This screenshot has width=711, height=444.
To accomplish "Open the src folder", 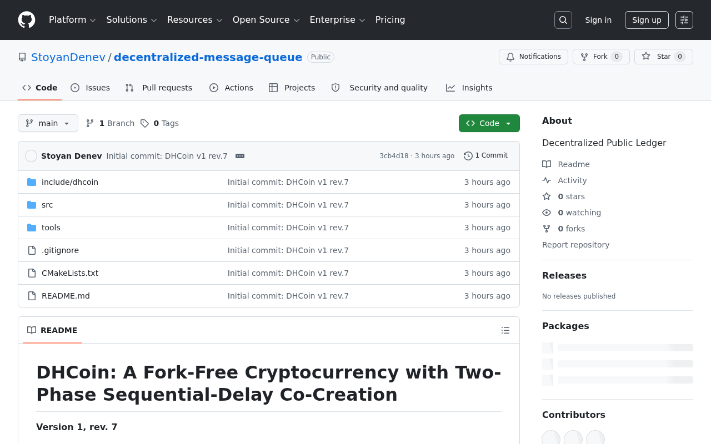I will coord(47,205).
